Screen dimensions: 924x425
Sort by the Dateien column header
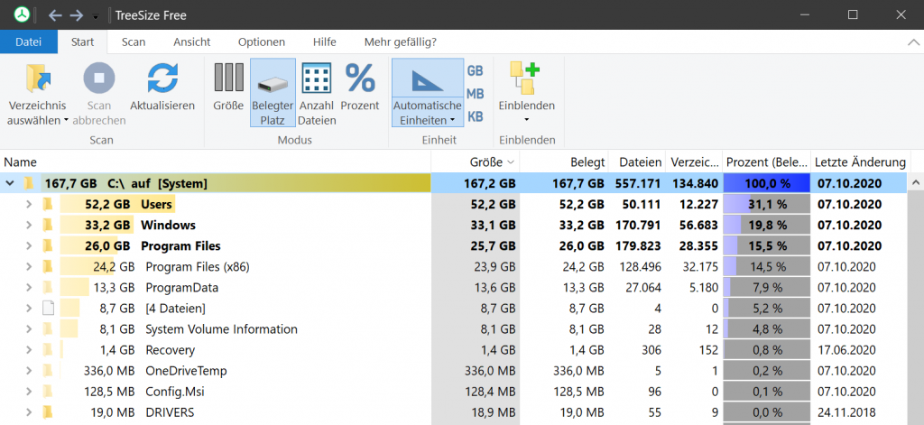pyautogui.click(x=637, y=162)
